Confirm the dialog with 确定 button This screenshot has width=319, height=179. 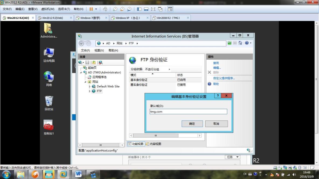pyautogui.click(x=192, y=124)
